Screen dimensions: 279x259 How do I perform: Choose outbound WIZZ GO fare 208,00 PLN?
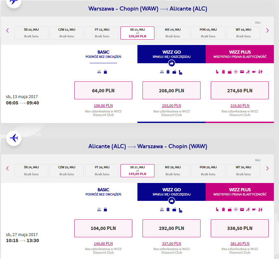click(x=171, y=90)
